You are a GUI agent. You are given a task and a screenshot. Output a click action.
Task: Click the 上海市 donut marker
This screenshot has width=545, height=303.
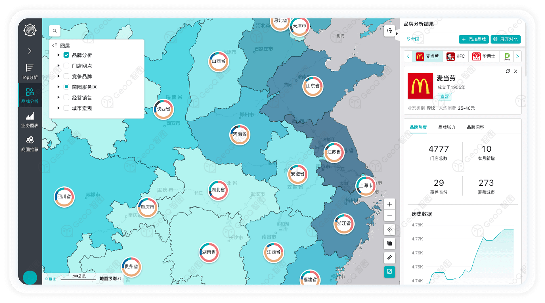coord(366,185)
